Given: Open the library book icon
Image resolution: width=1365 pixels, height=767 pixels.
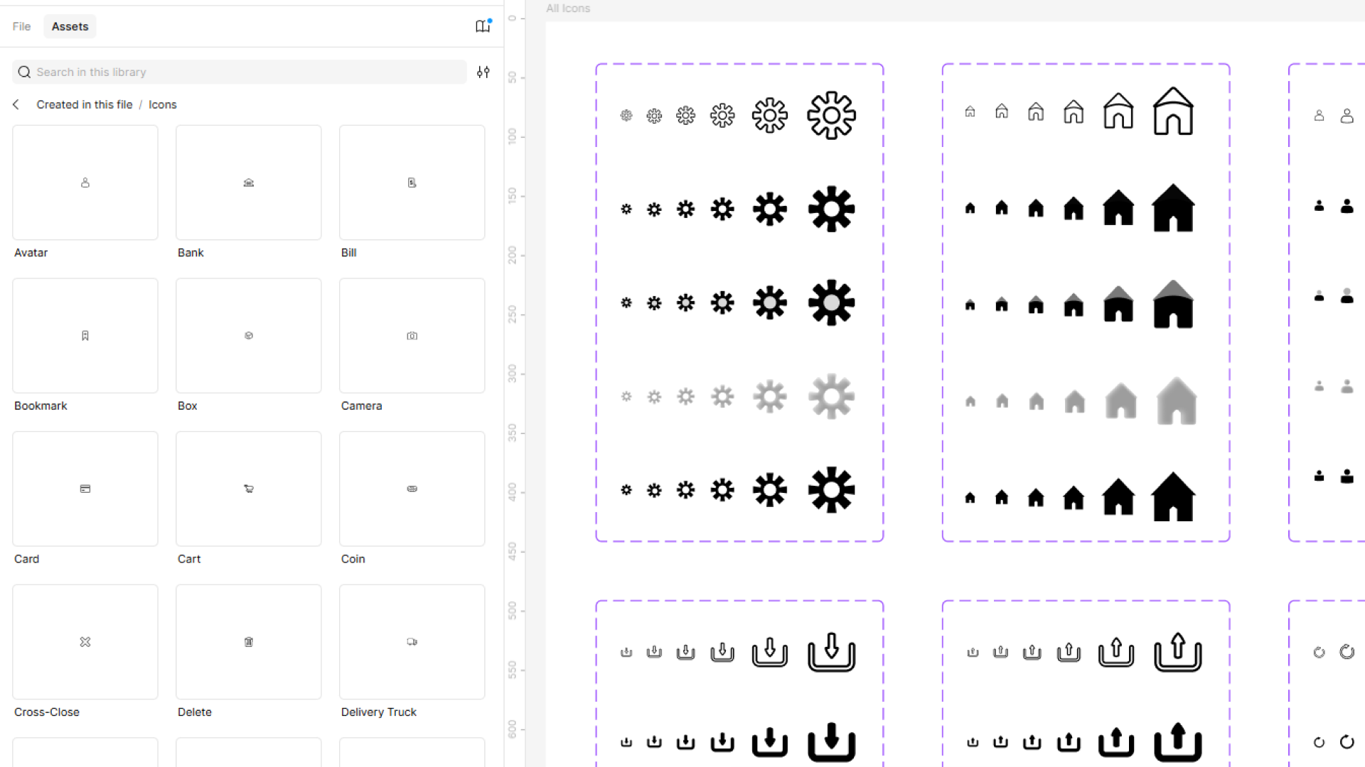Looking at the screenshot, I should [483, 26].
